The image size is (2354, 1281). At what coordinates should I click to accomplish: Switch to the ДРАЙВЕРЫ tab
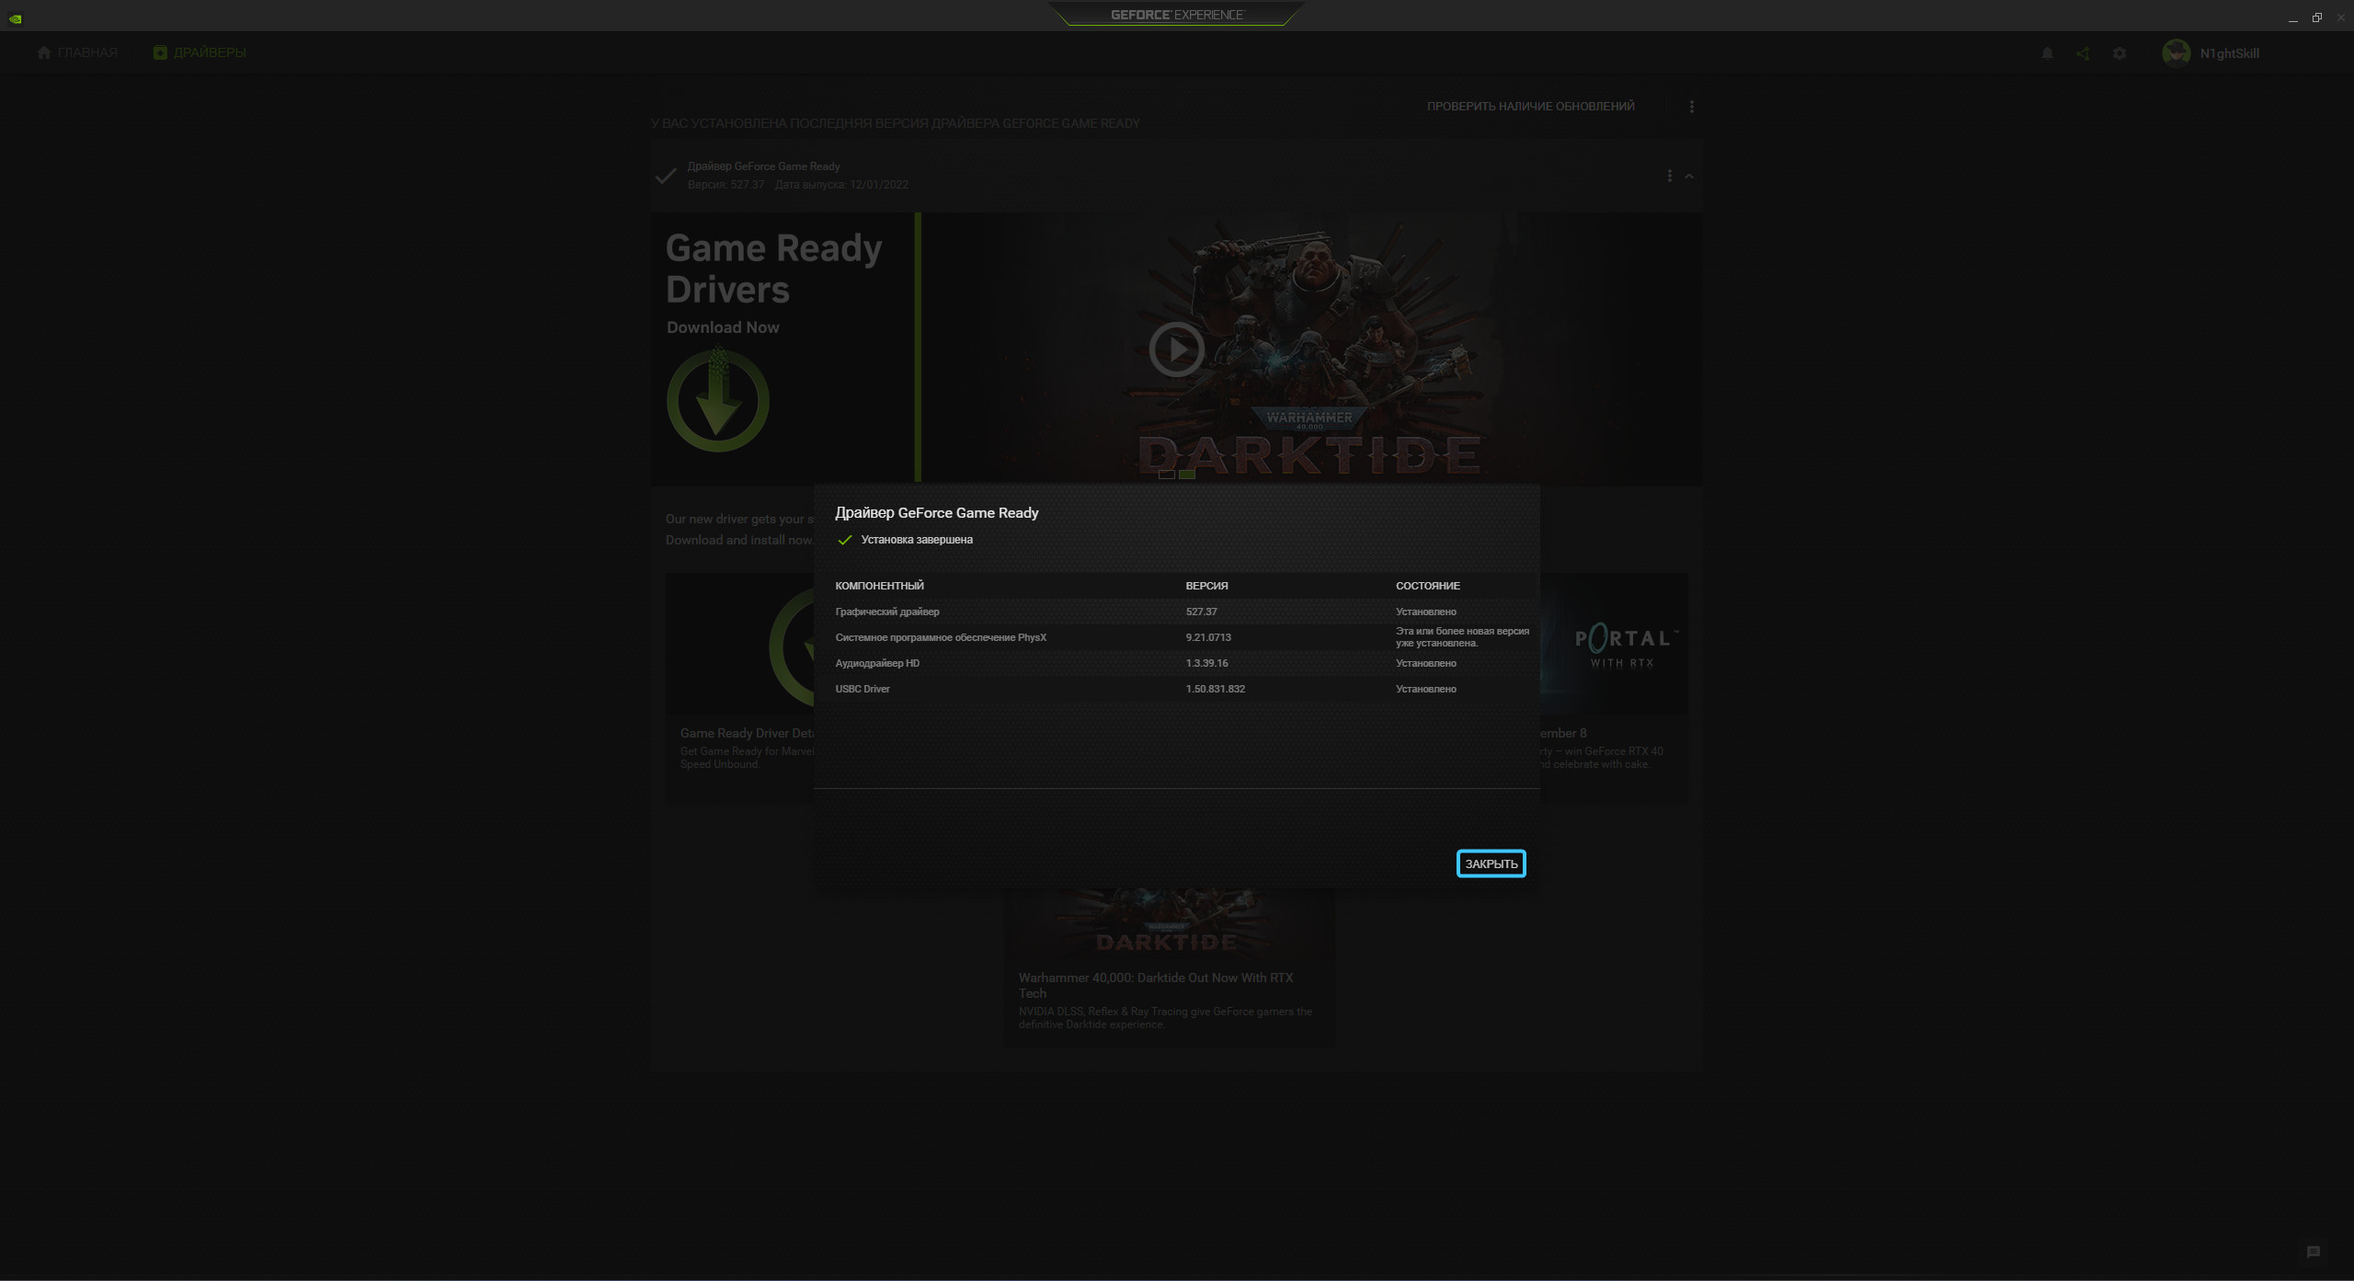[200, 52]
